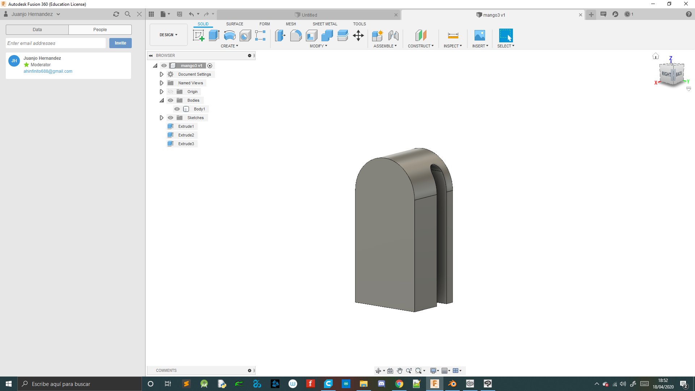Click the Fillet tool icon
Viewport: 695px width, 391px height.
coord(296,35)
